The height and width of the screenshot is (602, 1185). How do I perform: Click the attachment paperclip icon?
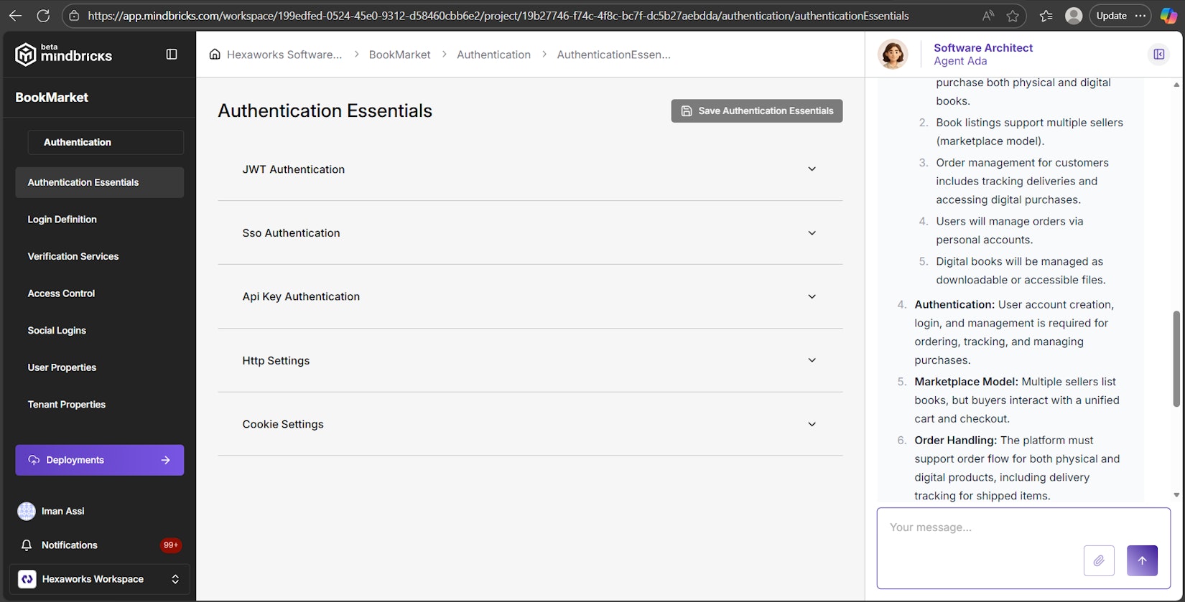pos(1098,560)
